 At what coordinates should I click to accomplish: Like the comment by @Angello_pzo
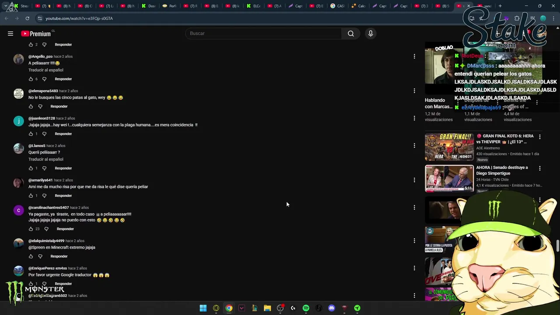coord(31,79)
